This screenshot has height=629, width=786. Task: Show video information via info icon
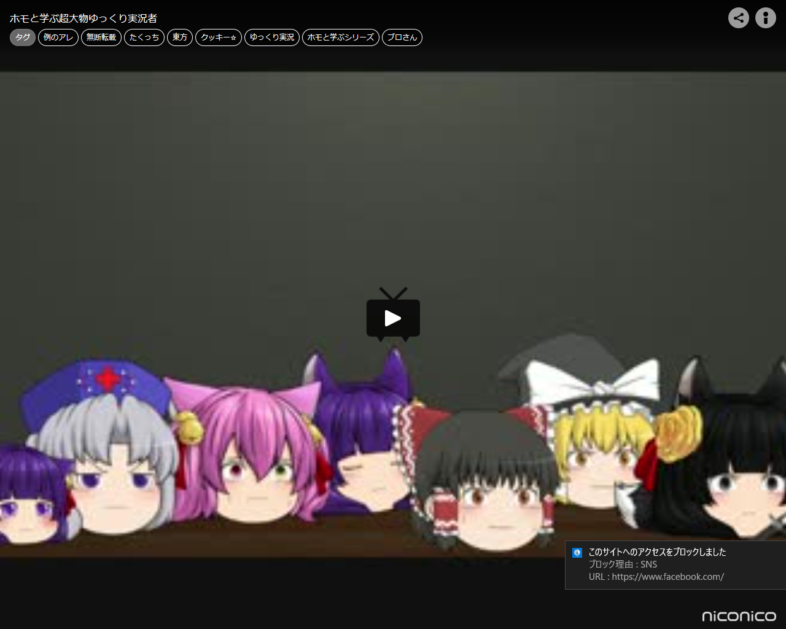click(x=765, y=18)
